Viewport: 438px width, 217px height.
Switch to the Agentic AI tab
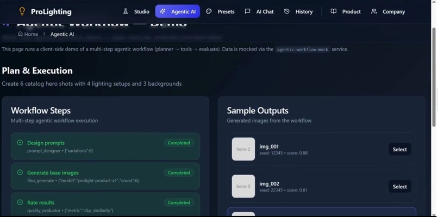[178, 11]
